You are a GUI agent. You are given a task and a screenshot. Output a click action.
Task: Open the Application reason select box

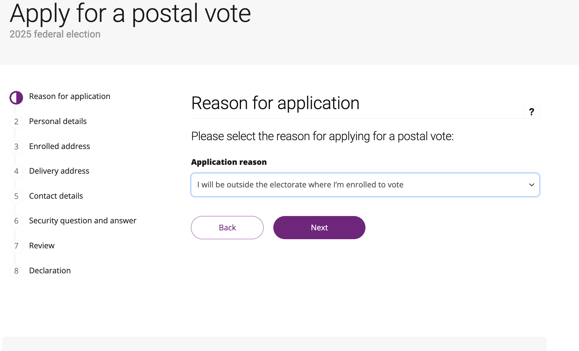[x=365, y=185]
